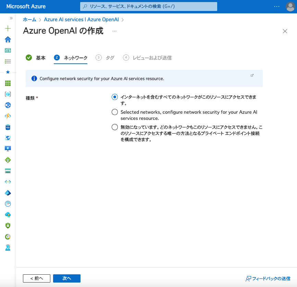
Task: Click the green plus Create a resource icon
Action: (8, 28)
